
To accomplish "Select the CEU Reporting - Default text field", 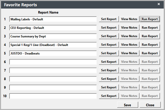I will 53,28.
